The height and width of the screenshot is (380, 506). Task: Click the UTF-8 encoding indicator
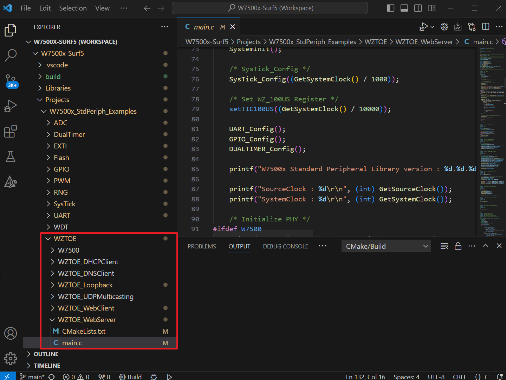[436, 376]
